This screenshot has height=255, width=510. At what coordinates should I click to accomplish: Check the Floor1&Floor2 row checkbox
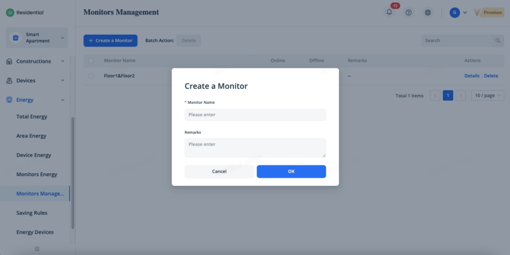coord(91,76)
